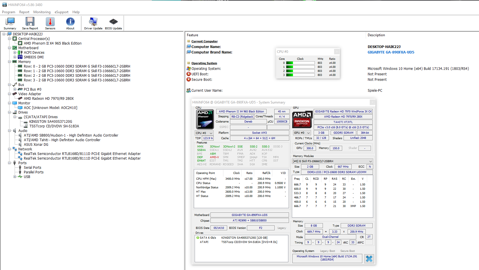Select ASUS Xonar DG audio device

click(36, 145)
